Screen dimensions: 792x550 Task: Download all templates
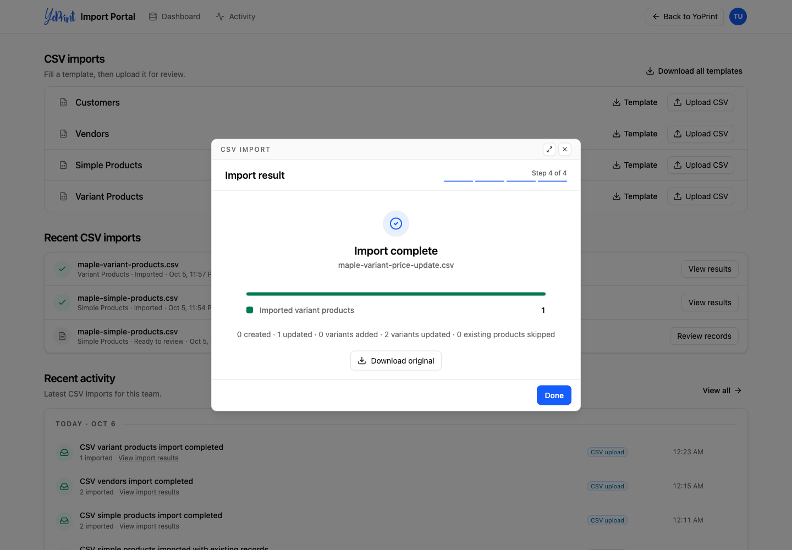694,71
